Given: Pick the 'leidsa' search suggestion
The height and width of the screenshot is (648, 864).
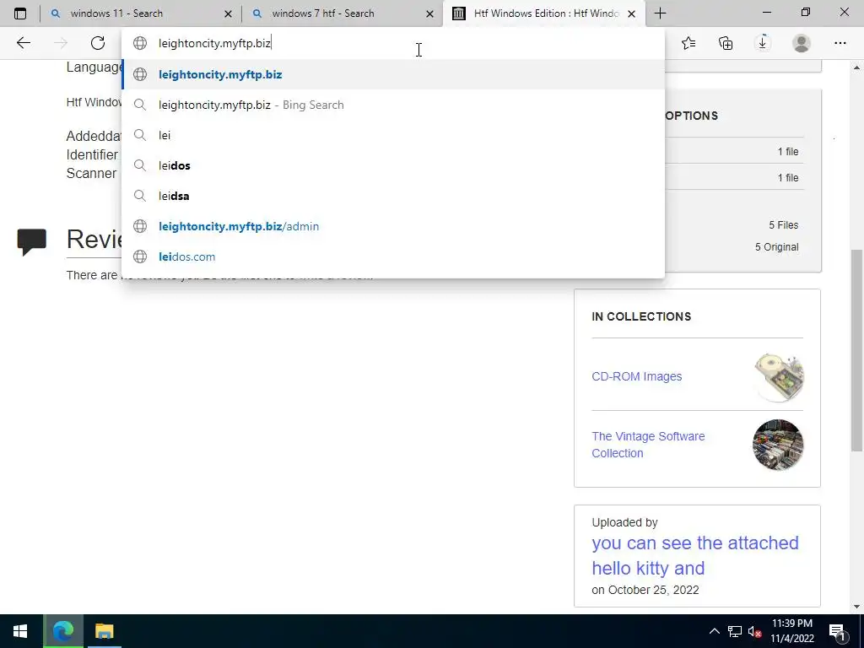Looking at the screenshot, I should (393, 196).
